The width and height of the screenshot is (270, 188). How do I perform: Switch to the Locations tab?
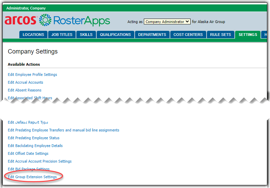[33, 35]
